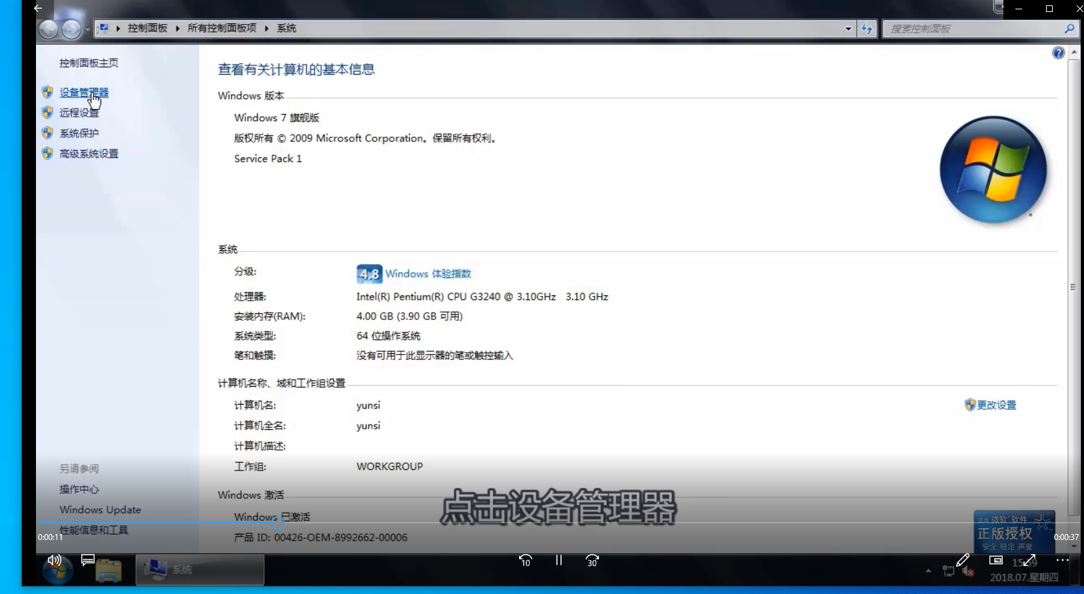Click the 'Windows 7 旗舰版' edition text
Image resolution: width=1084 pixels, height=594 pixels.
point(276,117)
